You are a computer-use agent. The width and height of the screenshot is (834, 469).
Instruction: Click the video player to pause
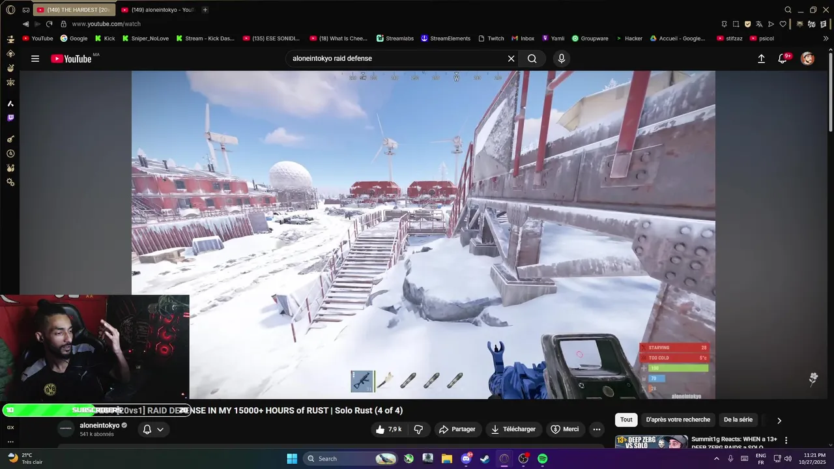424,234
